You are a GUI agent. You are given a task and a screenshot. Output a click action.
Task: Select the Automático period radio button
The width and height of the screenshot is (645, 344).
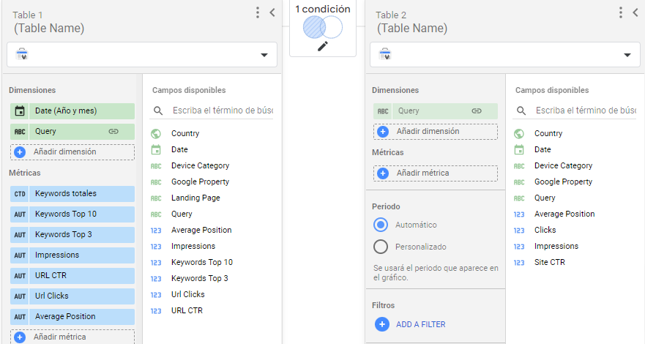pos(381,225)
